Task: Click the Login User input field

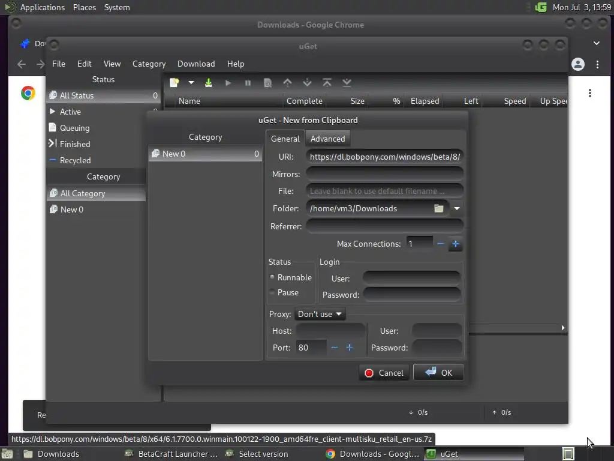Action: [411, 279]
